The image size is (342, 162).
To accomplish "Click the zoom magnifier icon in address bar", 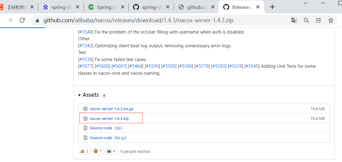I will [306, 20].
